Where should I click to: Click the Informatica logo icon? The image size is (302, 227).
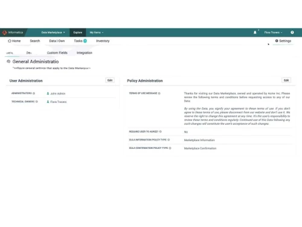pyautogui.click(x=4, y=32)
